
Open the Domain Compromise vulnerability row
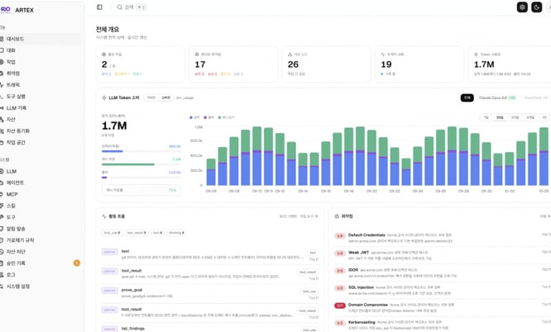(x=442, y=307)
